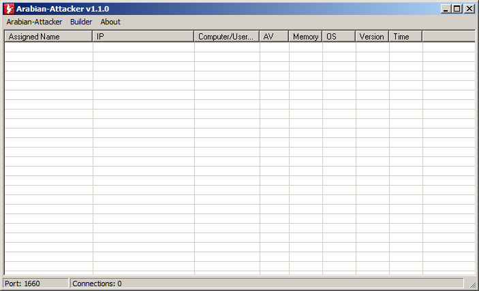Click the Memory column header
Screen dimensions: 479x291
coord(305,37)
